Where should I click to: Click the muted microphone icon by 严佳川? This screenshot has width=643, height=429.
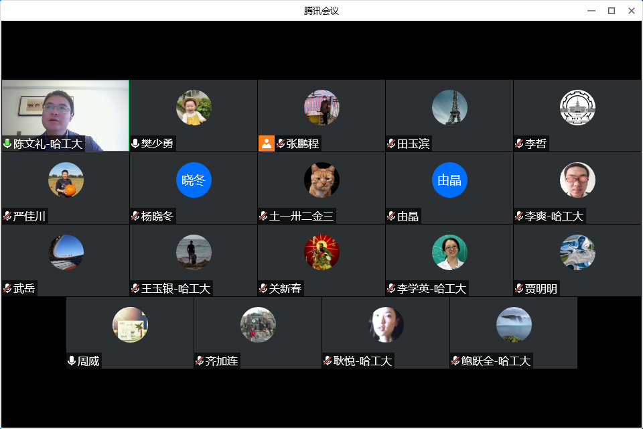point(7,216)
